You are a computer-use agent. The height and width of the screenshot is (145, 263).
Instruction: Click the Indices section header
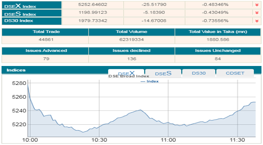pyautogui.click(x=16, y=70)
